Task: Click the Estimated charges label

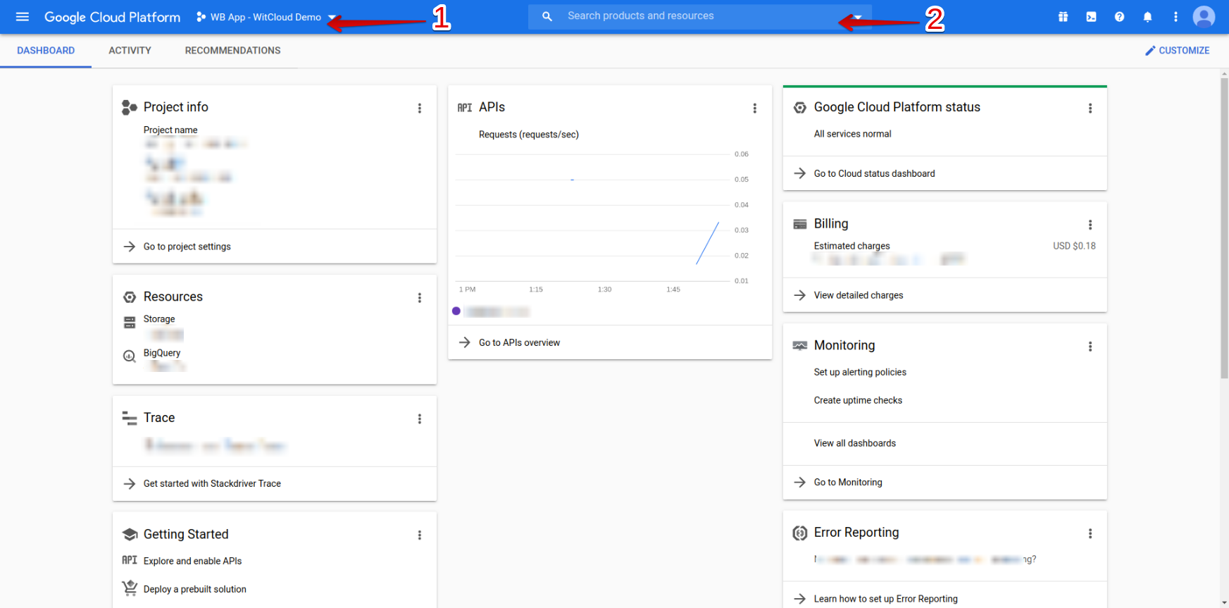Action: pos(852,246)
